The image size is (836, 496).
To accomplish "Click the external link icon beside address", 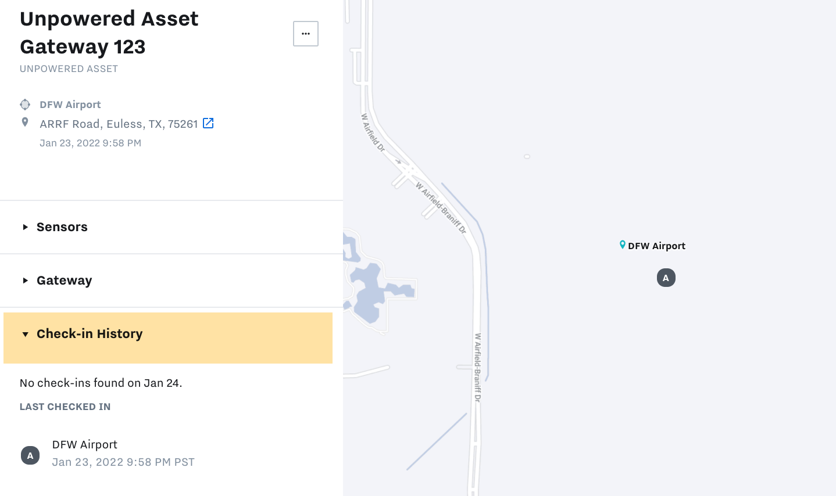I will pos(208,123).
